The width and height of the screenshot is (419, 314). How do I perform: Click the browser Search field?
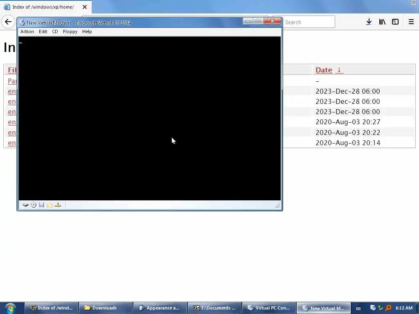coord(309,22)
